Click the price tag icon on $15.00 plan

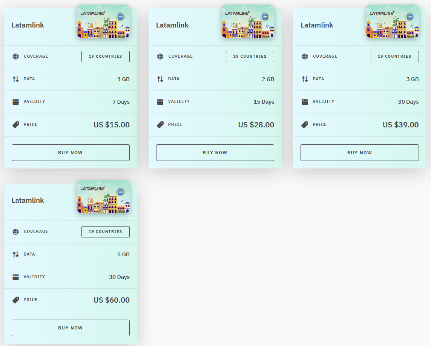[15, 125]
